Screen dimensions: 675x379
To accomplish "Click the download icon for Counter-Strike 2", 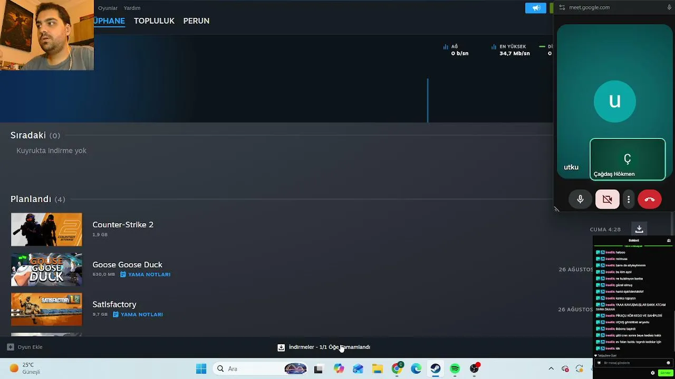I will 639,229.
